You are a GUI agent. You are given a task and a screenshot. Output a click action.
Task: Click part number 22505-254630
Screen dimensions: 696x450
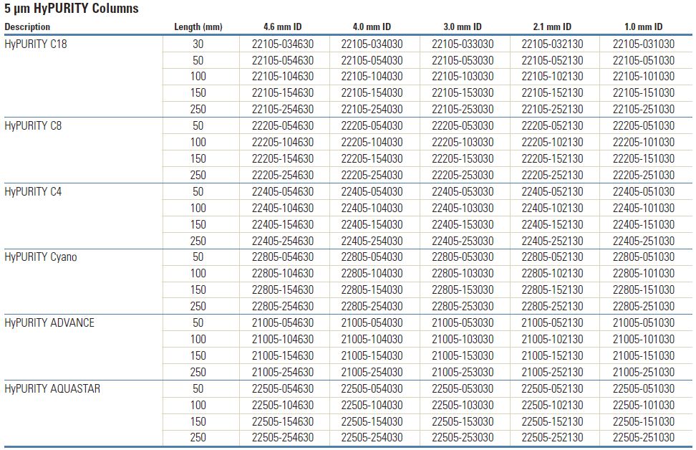click(283, 438)
